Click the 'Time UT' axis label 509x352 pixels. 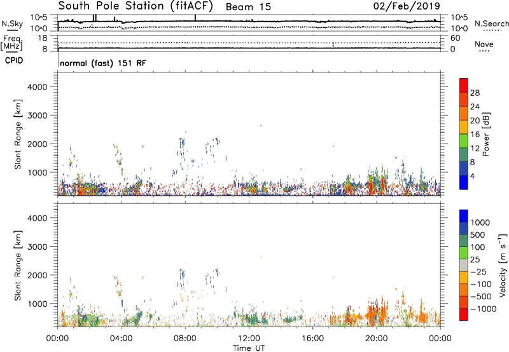tap(249, 348)
